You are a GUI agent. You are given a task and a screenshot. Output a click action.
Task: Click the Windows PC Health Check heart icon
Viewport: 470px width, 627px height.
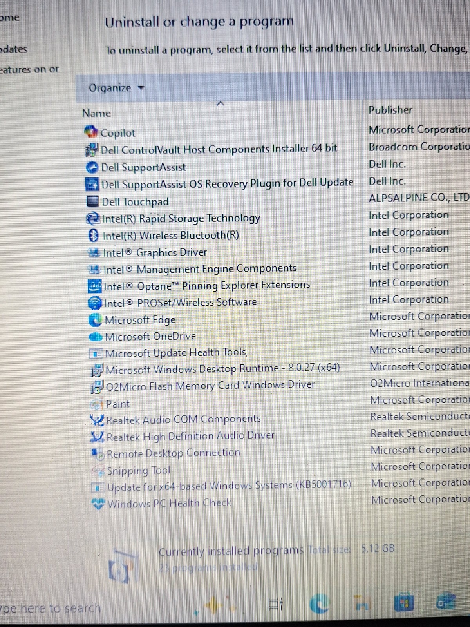pos(99,504)
